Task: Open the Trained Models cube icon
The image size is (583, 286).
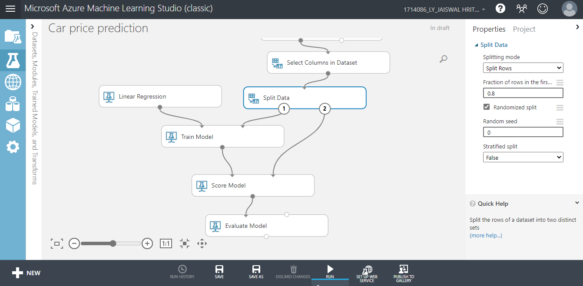Action: 13,125
